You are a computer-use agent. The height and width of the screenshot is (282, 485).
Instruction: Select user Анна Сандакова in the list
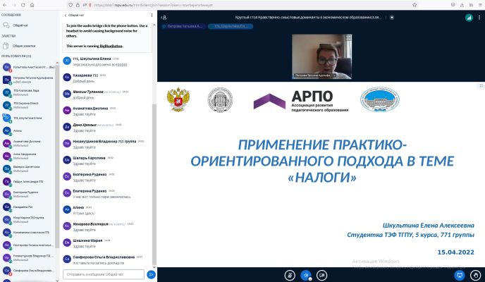tap(28, 156)
